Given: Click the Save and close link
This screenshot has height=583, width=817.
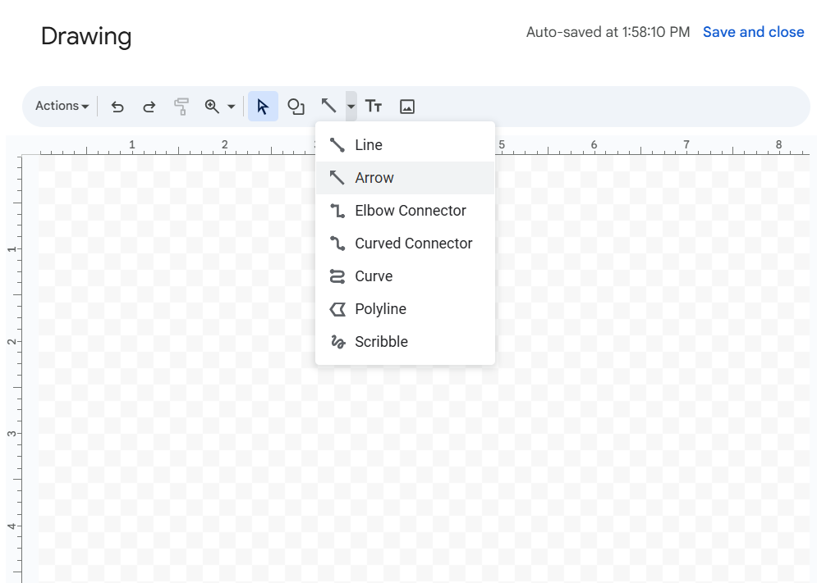Looking at the screenshot, I should click(x=753, y=32).
